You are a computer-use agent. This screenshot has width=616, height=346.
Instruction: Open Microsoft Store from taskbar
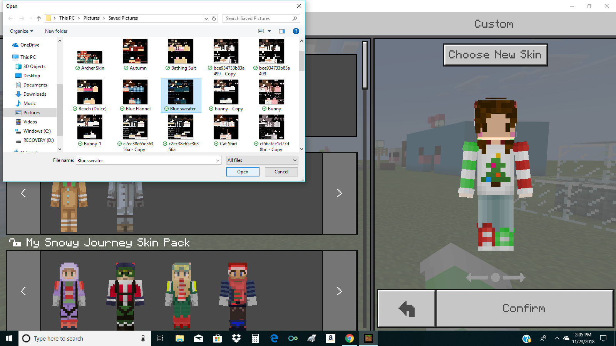[x=218, y=338]
